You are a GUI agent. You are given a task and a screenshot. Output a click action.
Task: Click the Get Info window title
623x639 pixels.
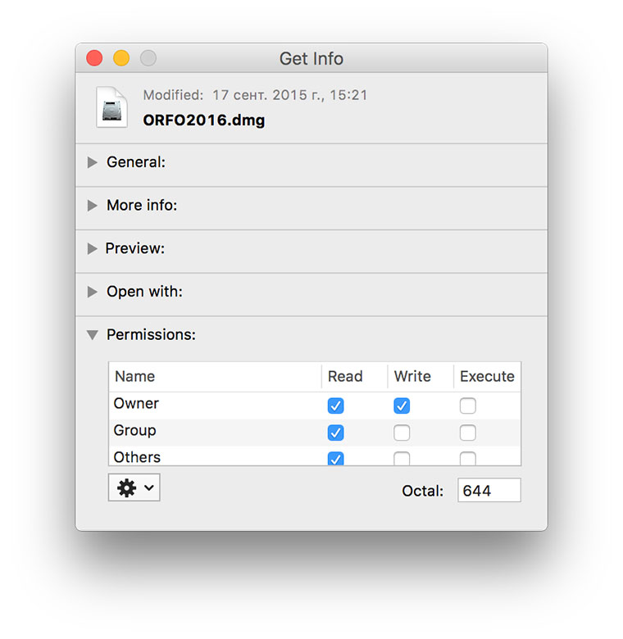pos(311,59)
